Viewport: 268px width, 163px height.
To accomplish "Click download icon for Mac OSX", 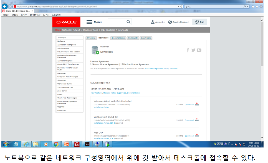I will (x=197, y=135).
